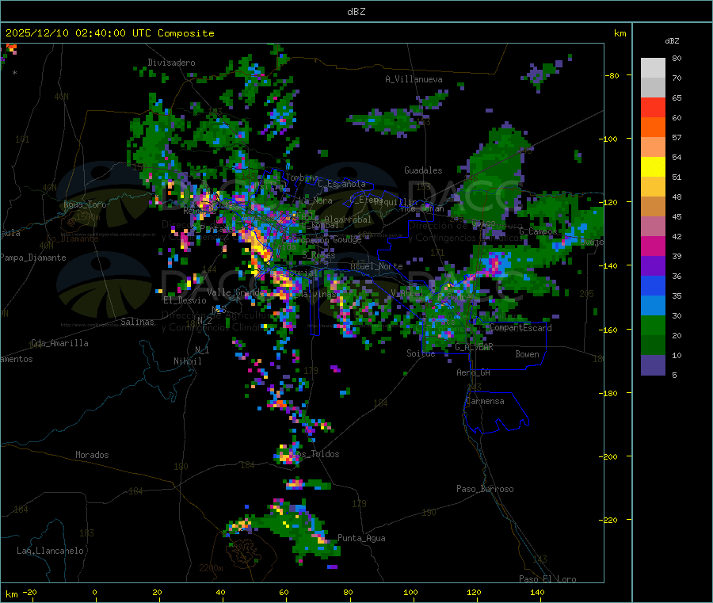The image size is (713, 603).
Task: Click the -160 km axis tick label
Action: click(609, 330)
